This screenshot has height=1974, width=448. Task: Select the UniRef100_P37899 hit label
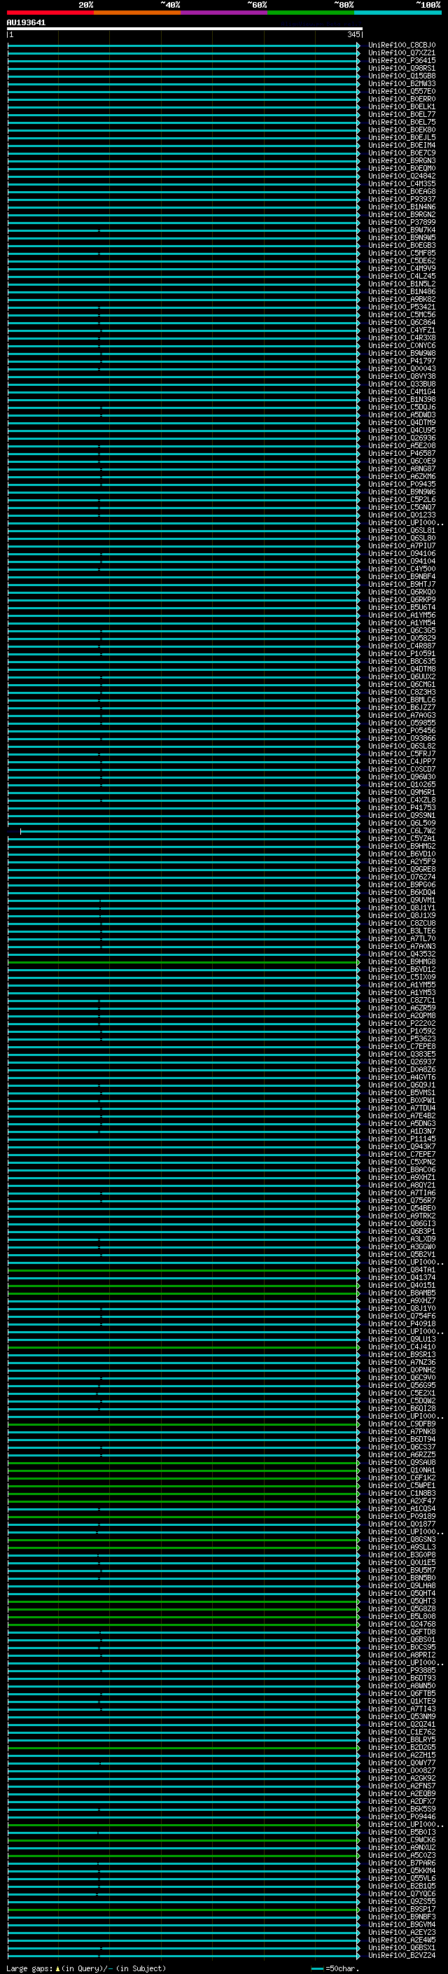(x=401, y=222)
